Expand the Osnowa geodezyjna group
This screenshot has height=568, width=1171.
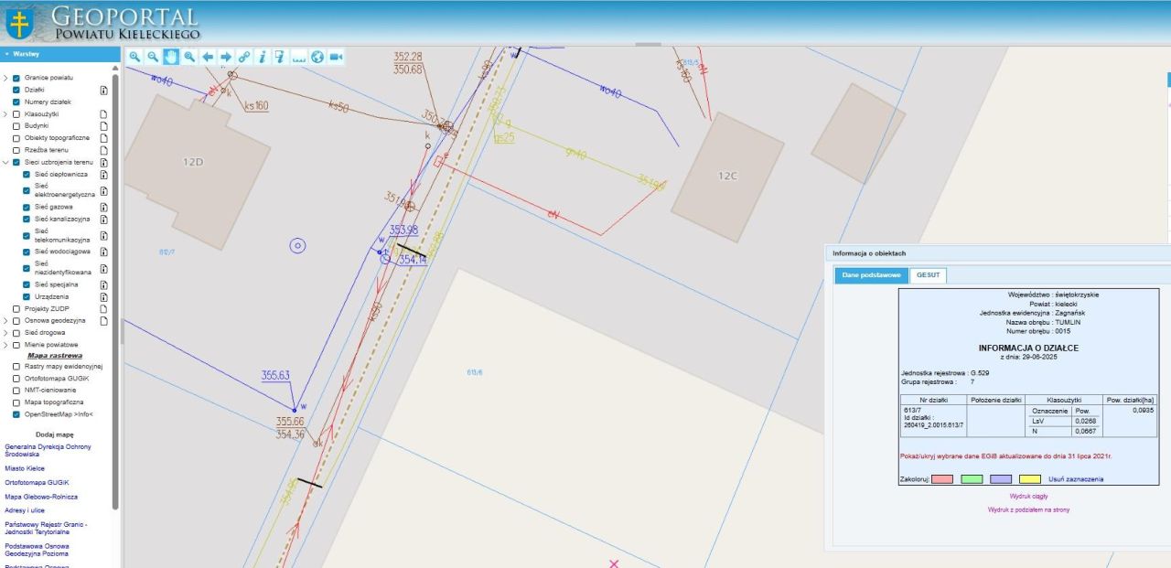tap(5, 321)
